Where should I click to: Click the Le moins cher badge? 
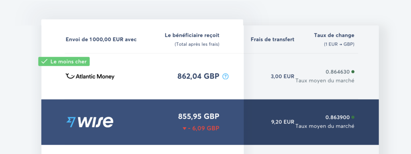click(x=64, y=61)
